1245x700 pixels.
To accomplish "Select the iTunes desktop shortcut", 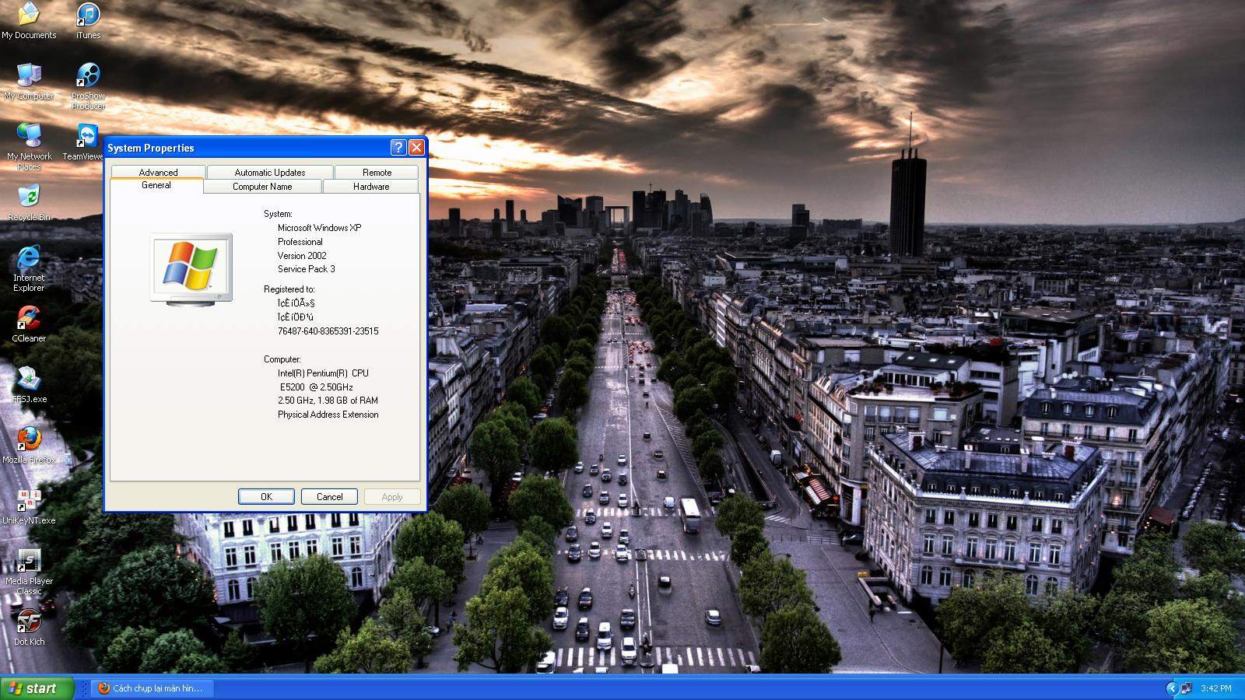I will [88, 16].
